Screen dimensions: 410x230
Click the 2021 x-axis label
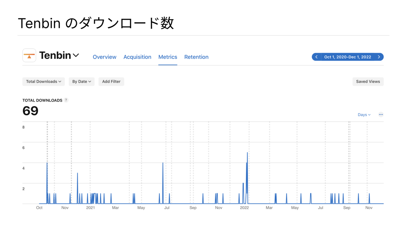91,208
